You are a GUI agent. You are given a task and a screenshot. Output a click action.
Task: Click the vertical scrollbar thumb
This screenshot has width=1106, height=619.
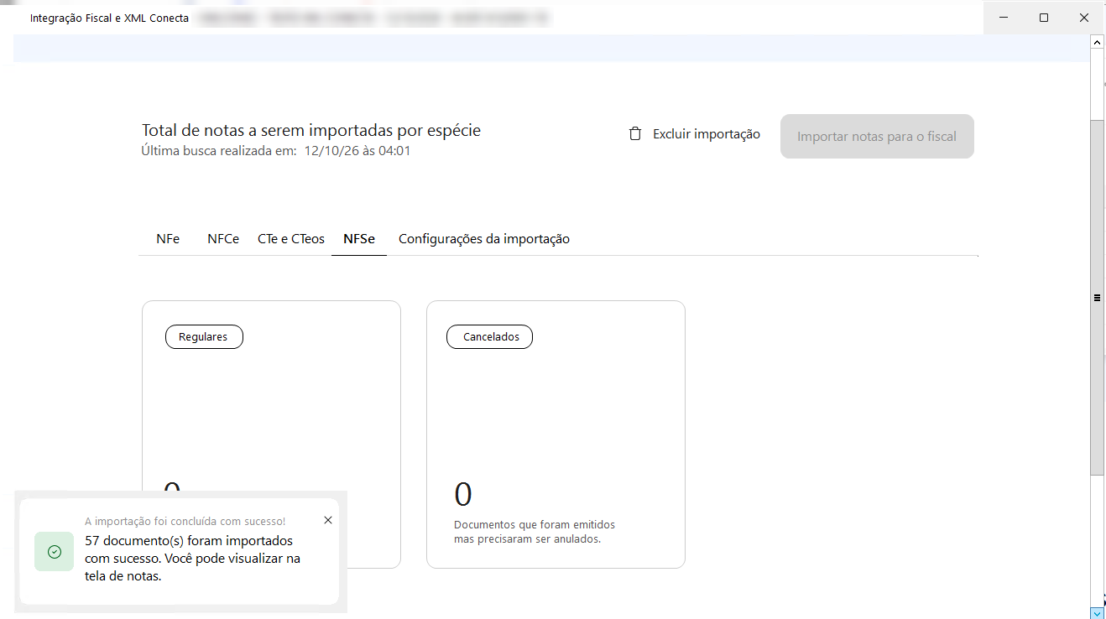[1097, 297]
